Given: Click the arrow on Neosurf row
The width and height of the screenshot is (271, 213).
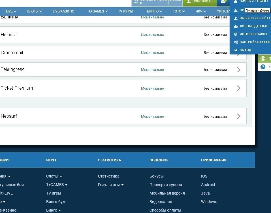Looking at the screenshot, I should 239,116.
